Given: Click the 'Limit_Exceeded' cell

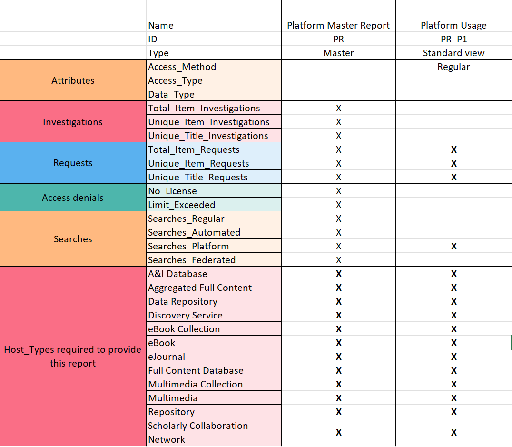Looking at the screenshot, I should 214,205.
